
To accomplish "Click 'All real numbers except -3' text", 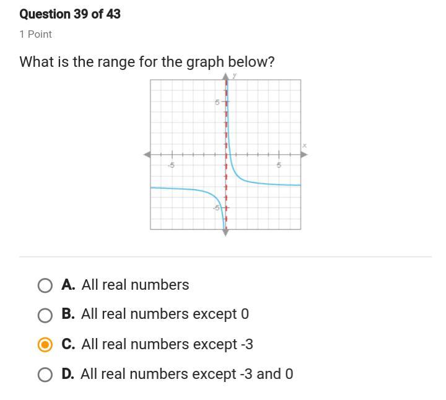I will coord(167,344).
